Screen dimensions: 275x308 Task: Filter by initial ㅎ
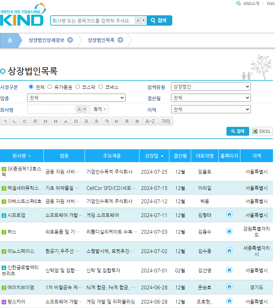(x=137, y=121)
